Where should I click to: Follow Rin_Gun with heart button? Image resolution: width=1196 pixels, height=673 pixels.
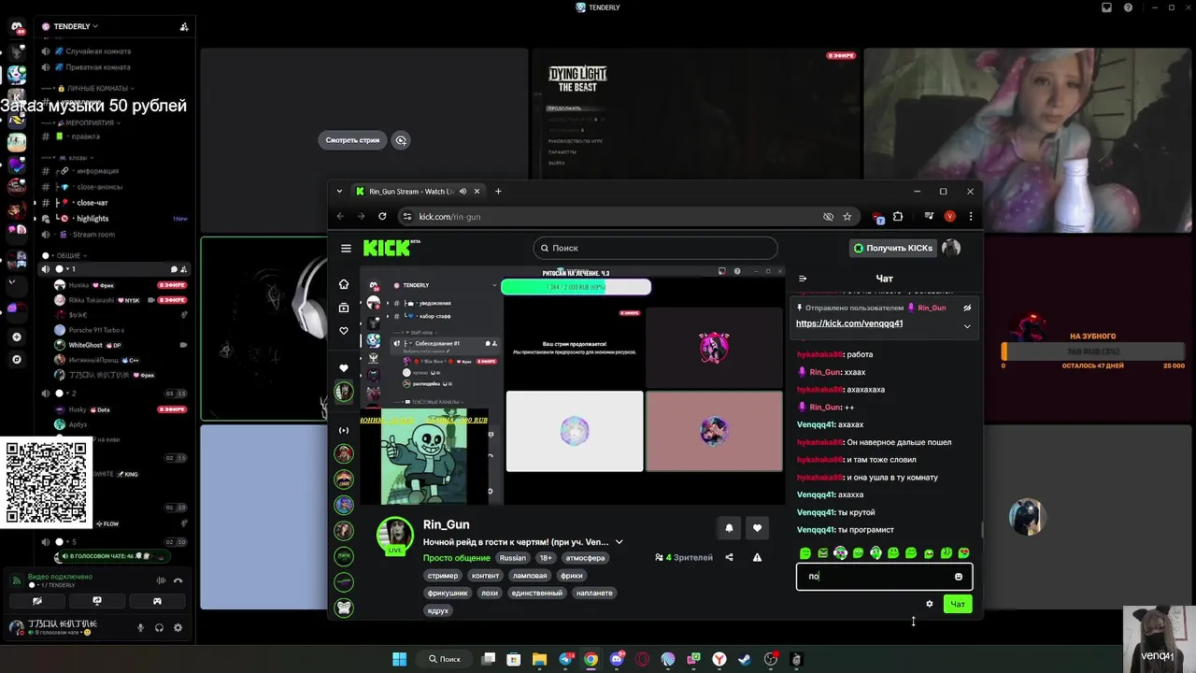pos(757,528)
